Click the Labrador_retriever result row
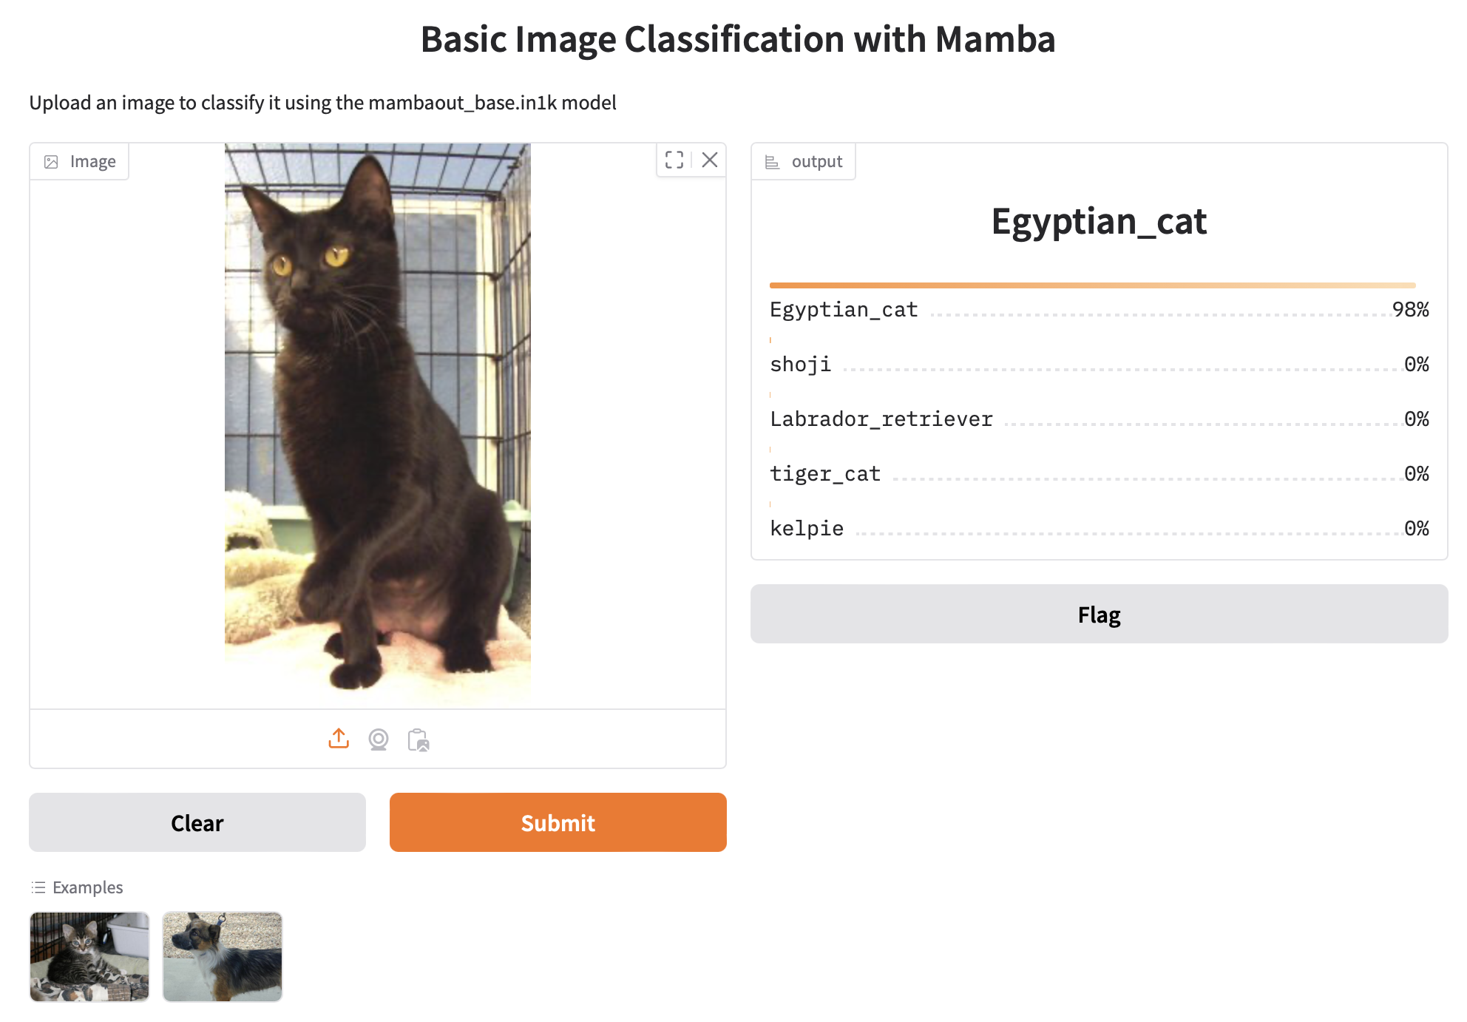Image resolution: width=1467 pixels, height=1022 pixels. 1099,419
